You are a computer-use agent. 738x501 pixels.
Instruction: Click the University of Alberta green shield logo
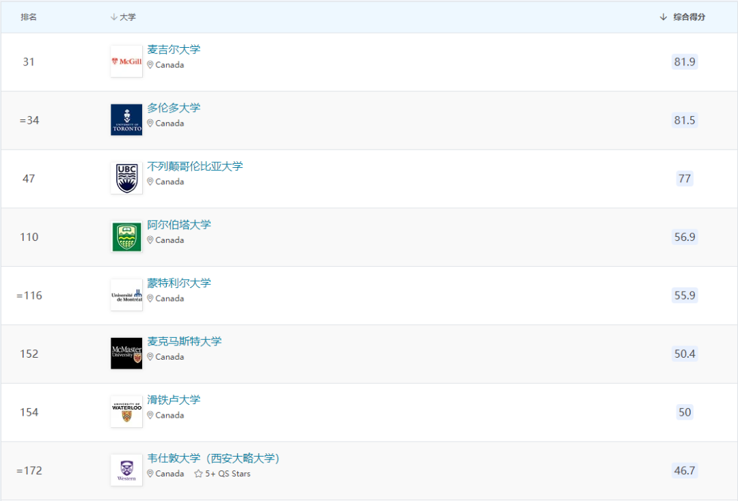click(x=126, y=237)
